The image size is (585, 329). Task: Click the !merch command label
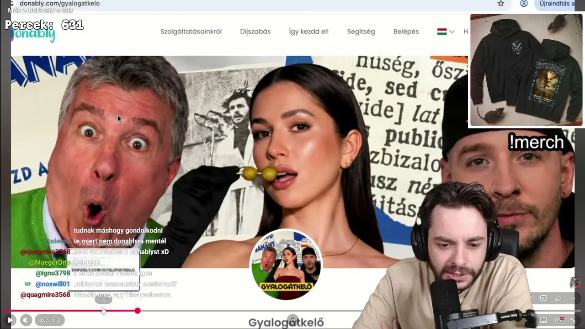coord(536,143)
